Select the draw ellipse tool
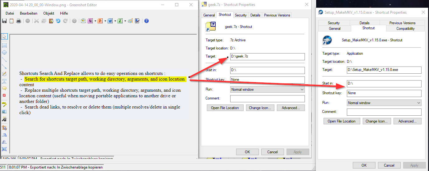429x171 pixels. click(x=4, y=52)
